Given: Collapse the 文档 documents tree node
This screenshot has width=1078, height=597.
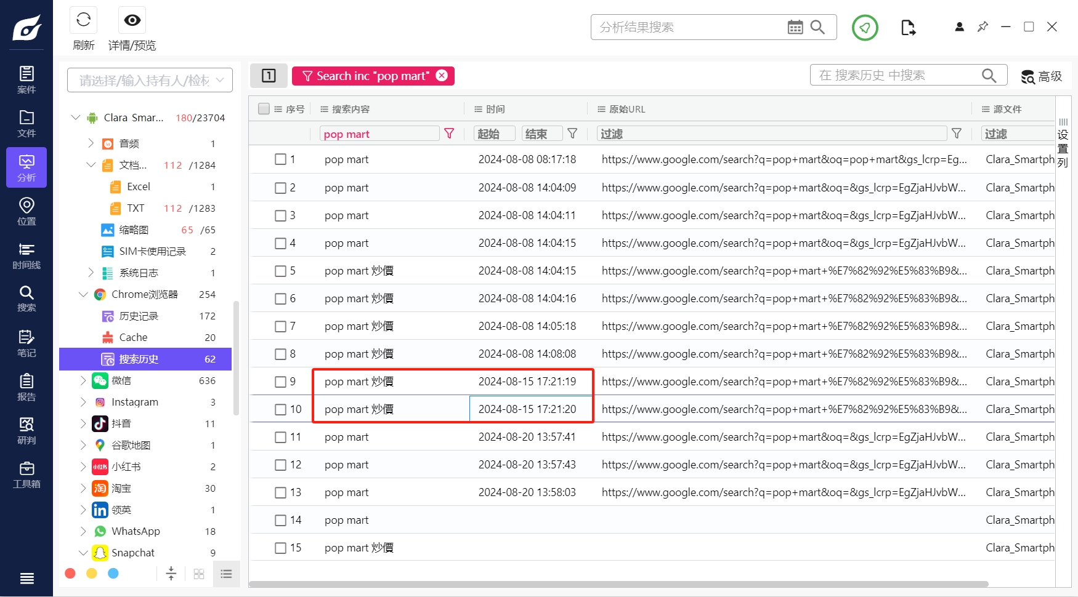Looking at the screenshot, I should point(91,164).
